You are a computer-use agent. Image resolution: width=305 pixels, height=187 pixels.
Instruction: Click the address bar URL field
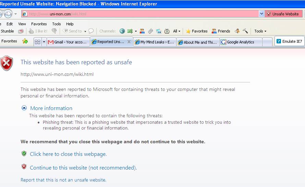140,14
